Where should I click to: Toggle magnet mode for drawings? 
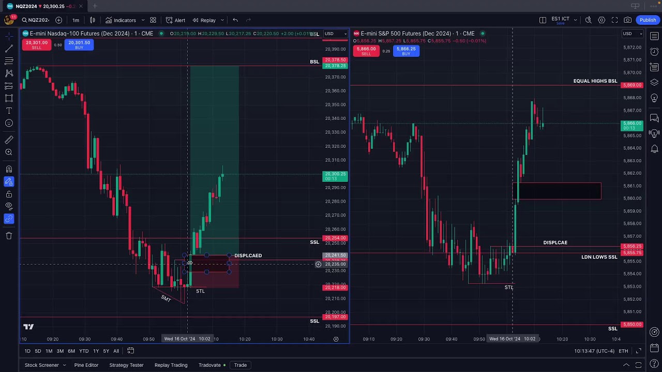click(9, 169)
